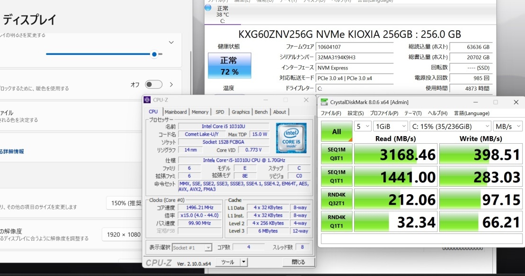Open the test count dropdown showing 5

point(362,126)
